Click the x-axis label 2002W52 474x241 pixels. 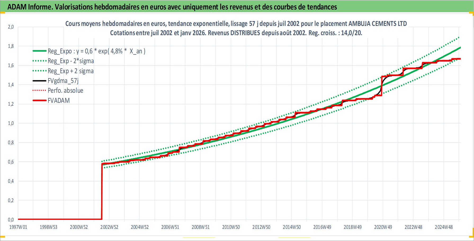(x=109, y=227)
